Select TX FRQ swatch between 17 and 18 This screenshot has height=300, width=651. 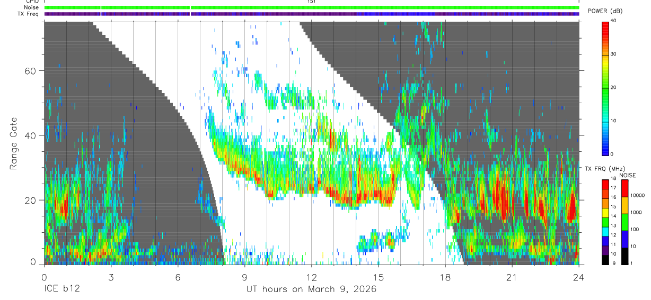(x=605, y=184)
